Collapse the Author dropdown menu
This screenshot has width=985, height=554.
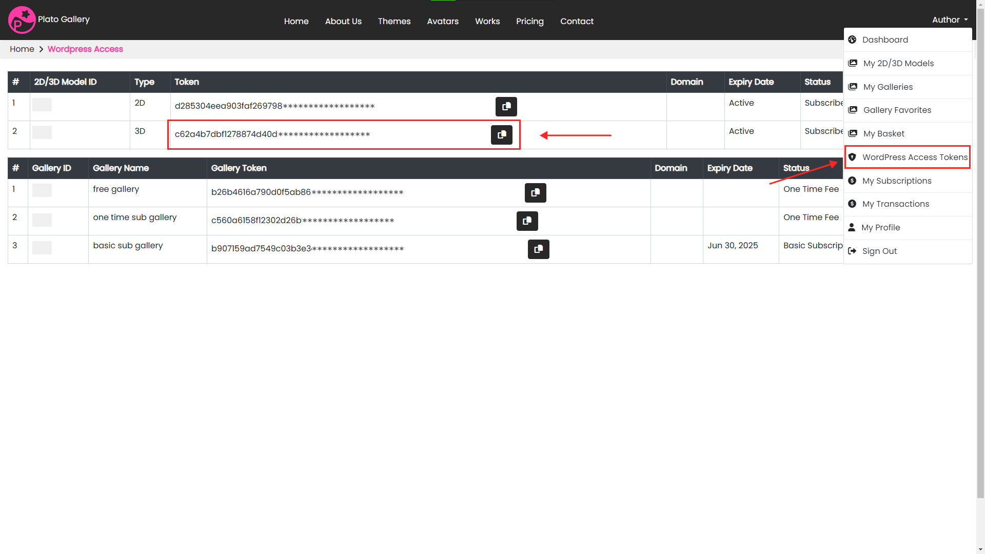tap(950, 20)
